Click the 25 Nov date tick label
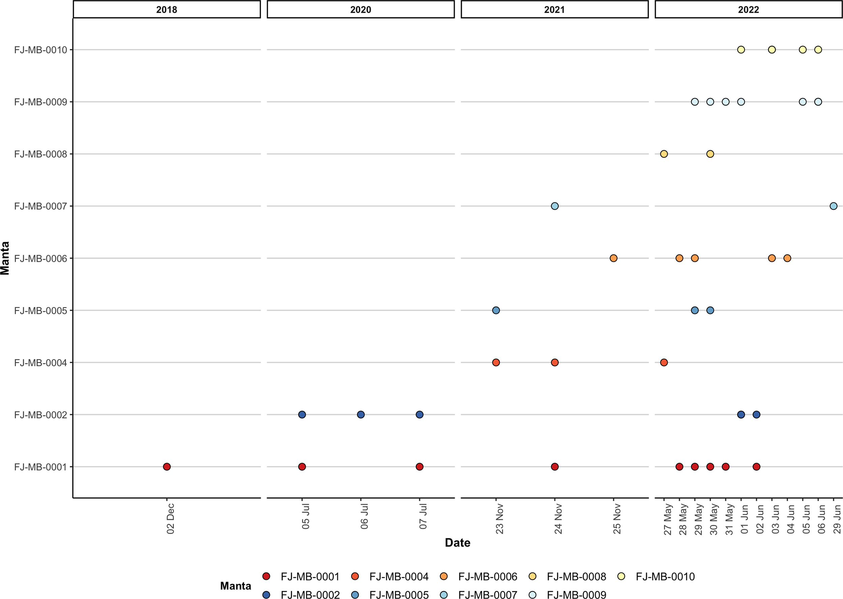 [617, 519]
